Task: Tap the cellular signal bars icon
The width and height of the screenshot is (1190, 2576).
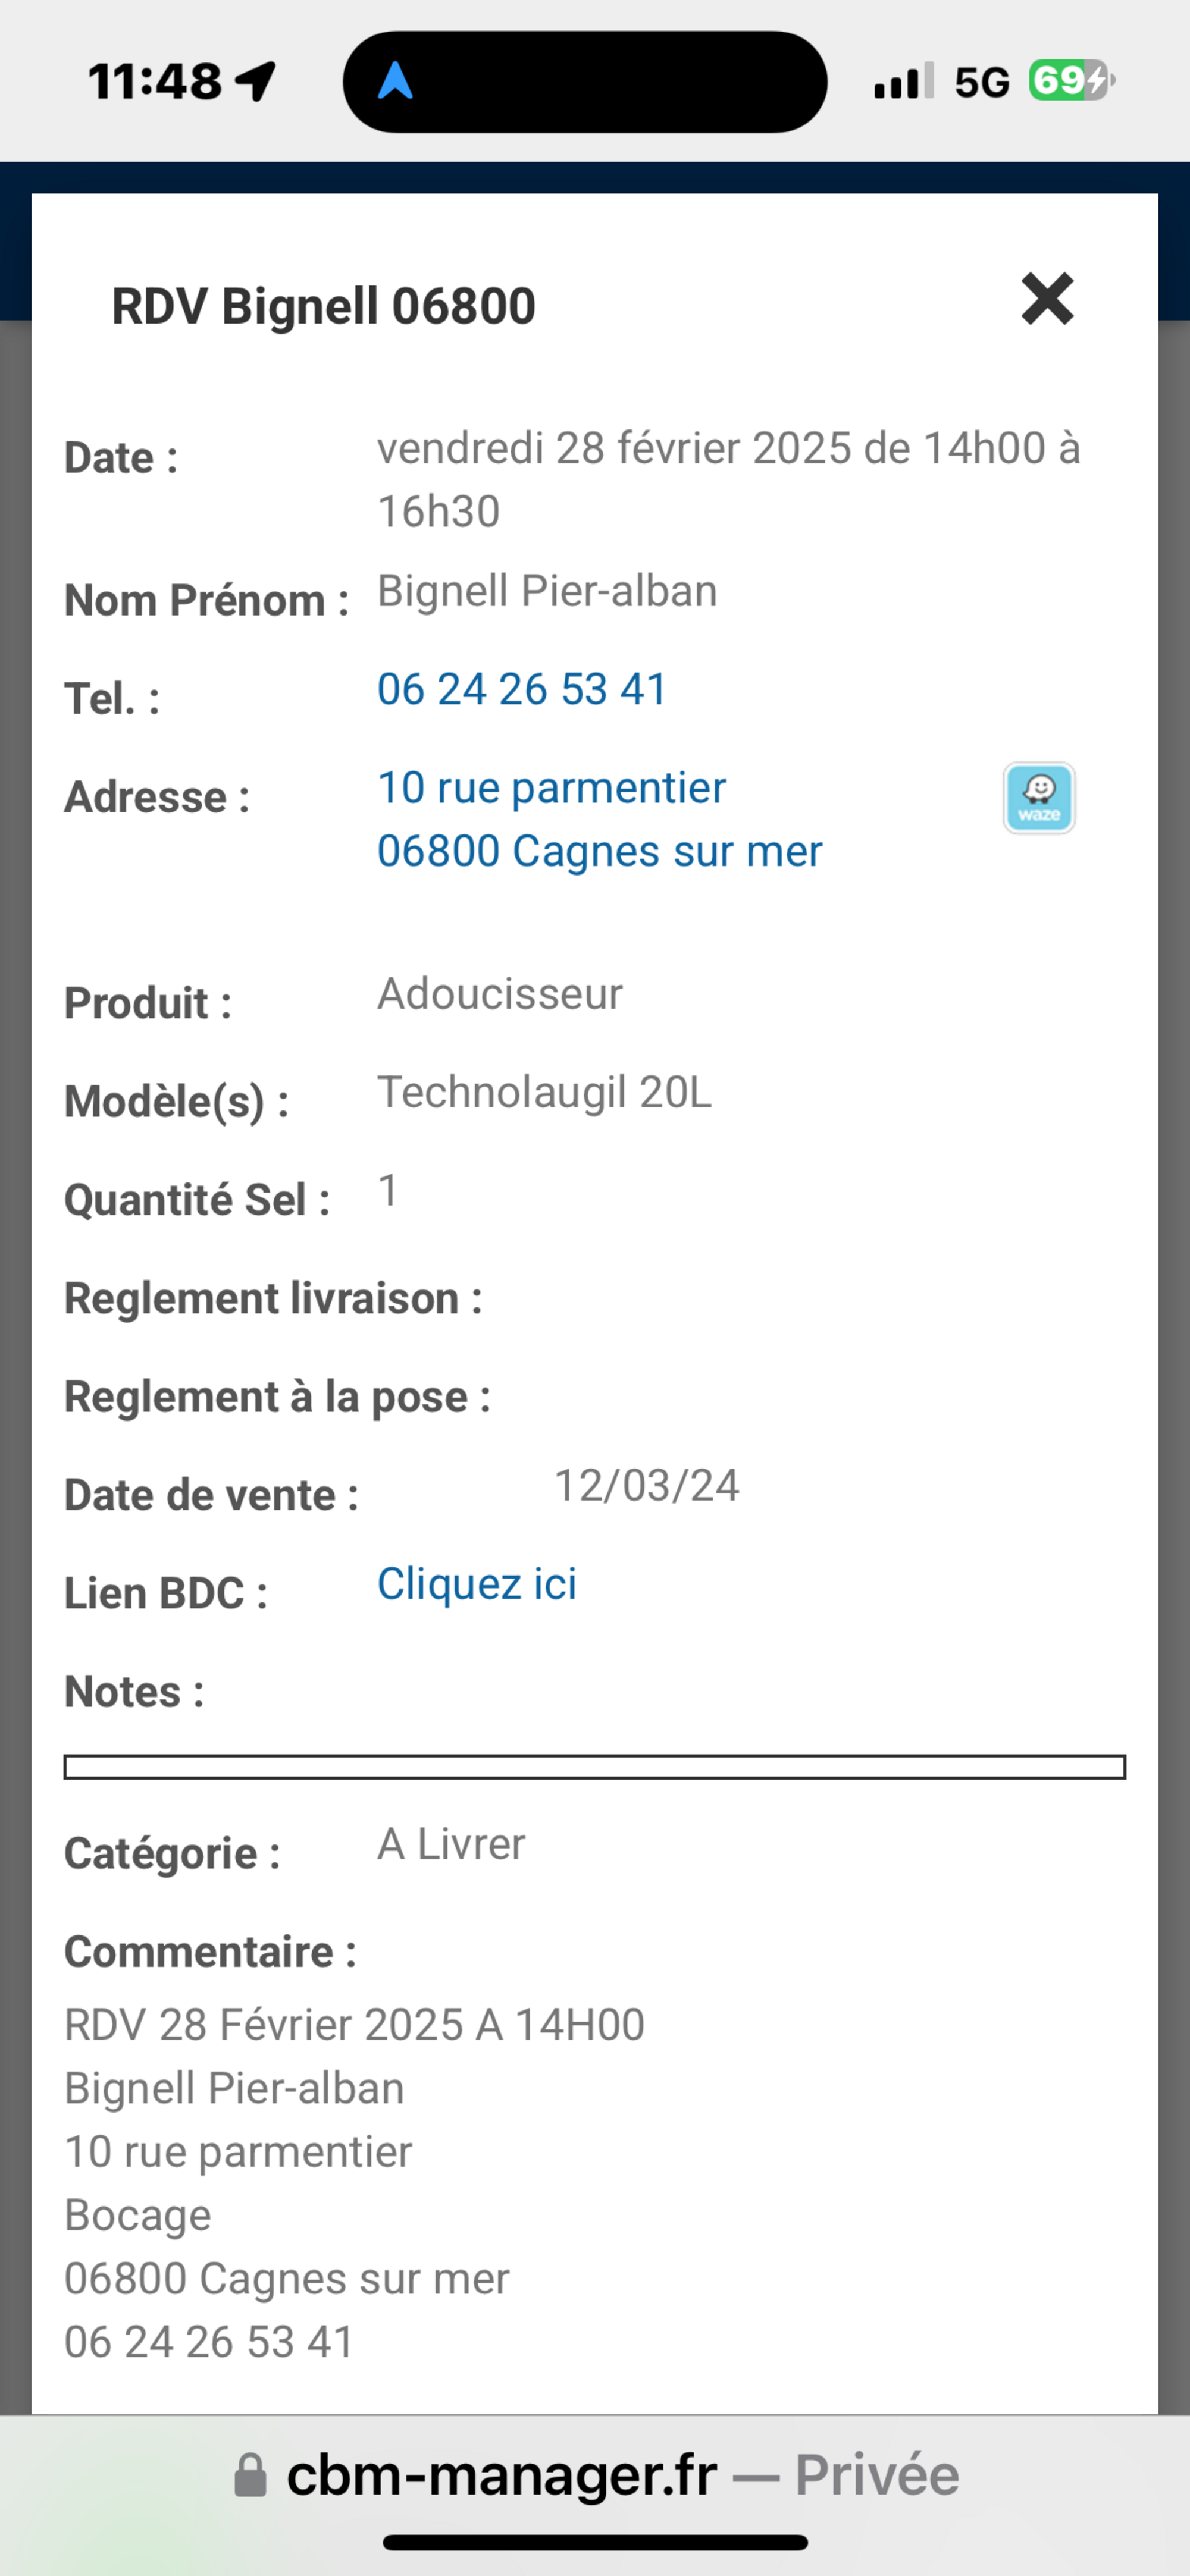Action: (903, 81)
